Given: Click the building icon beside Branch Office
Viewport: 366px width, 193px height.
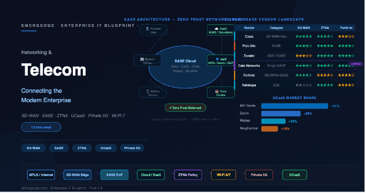Looking at the screenshot, I should pos(142,59).
